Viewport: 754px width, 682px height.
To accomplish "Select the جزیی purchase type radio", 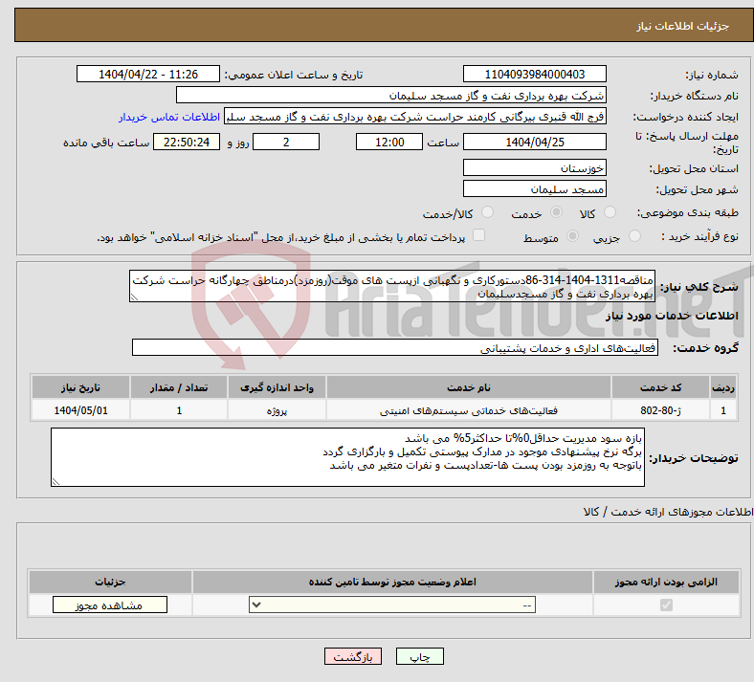I will click(634, 235).
